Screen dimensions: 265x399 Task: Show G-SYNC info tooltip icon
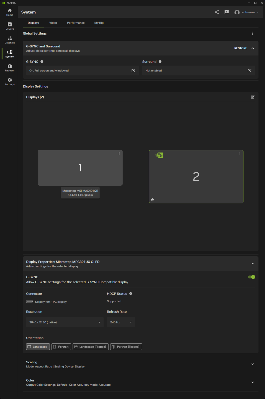(42, 62)
